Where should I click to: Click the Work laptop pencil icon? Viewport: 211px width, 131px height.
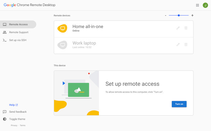click(x=178, y=45)
